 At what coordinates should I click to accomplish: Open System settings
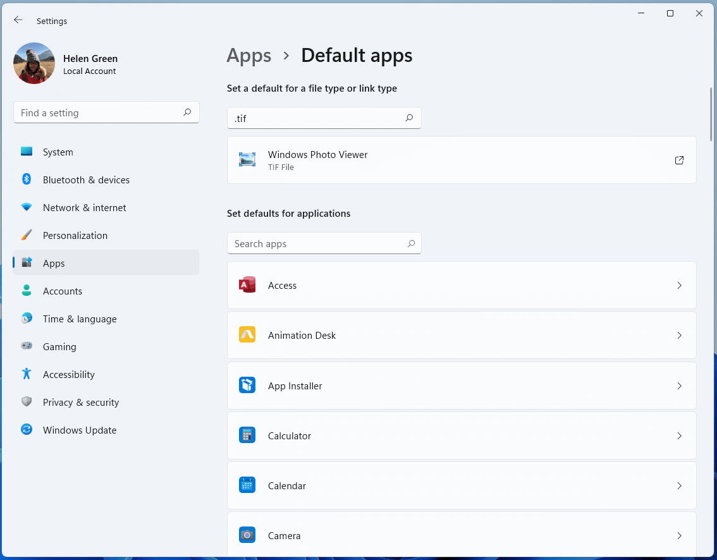click(106, 152)
